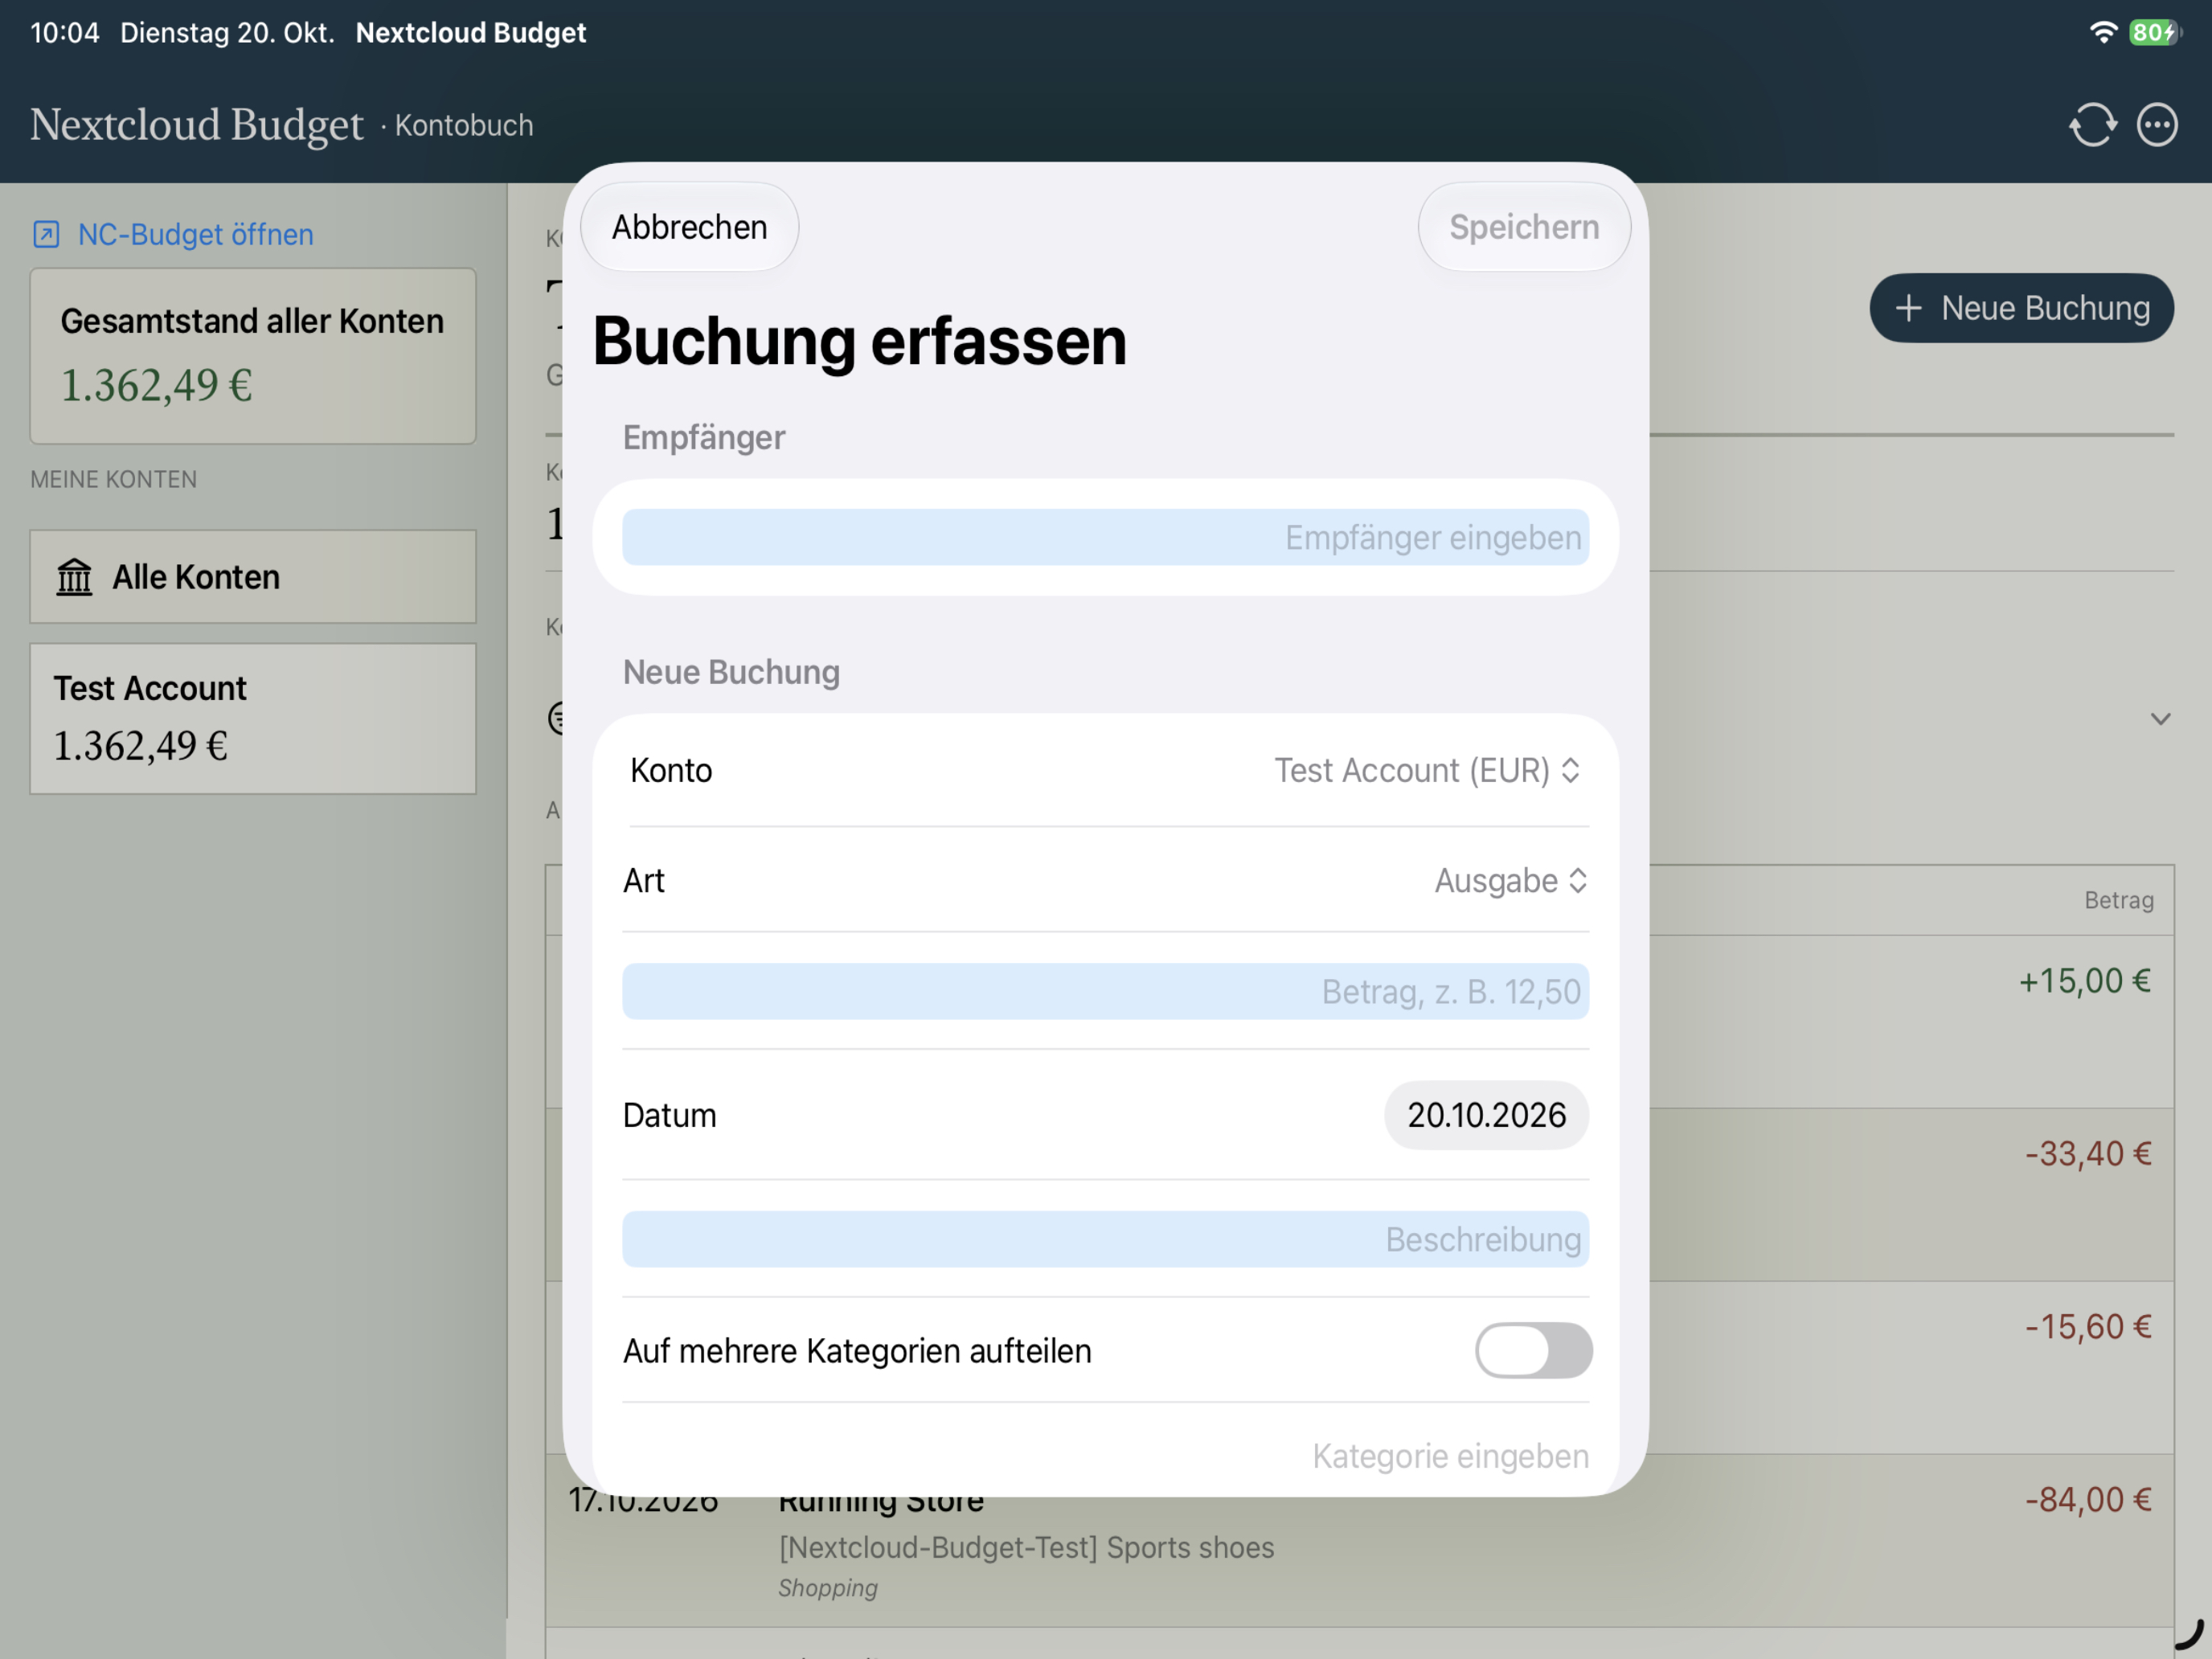
Task: Check the Wi-Fi status icon
Action: 2104,32
